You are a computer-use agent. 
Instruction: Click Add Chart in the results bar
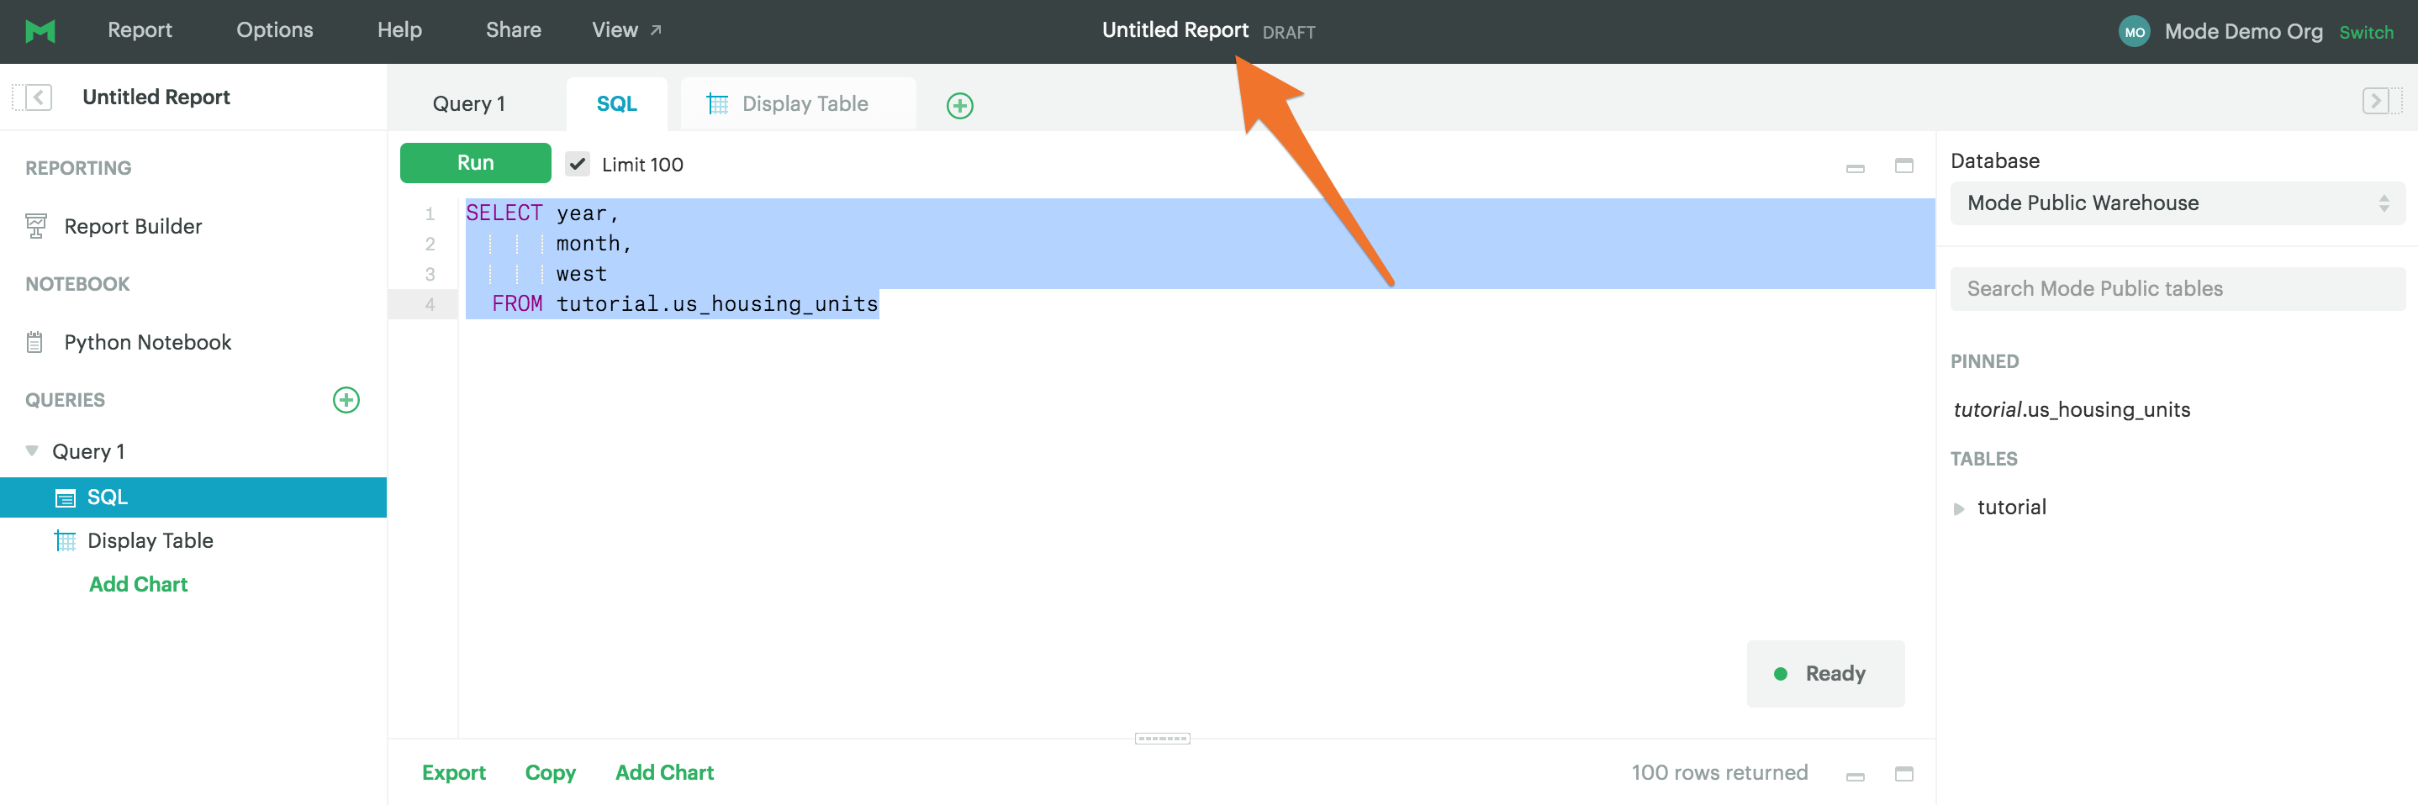click(664, 772)
